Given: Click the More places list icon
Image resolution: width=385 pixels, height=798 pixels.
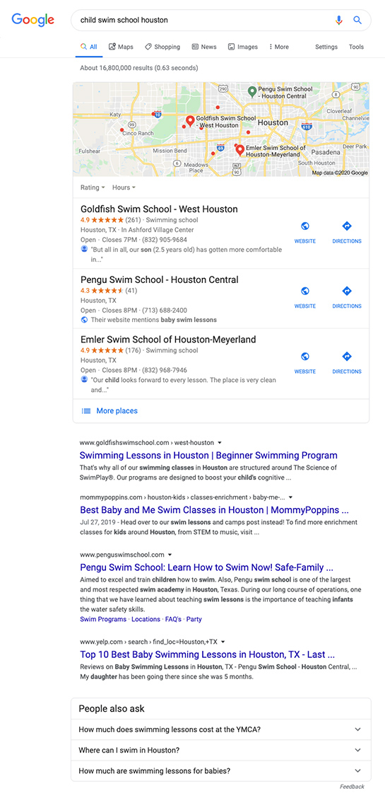Looking at the screenshot, I should point(86,411).
